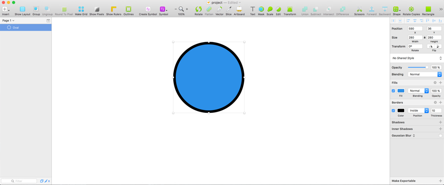The image size is (444, 185).
Task: Disable the Borders checkbox
Action: click(394, 111)
